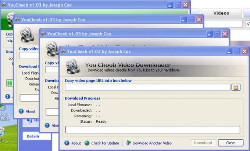Click the Details panel header in Explorer window
The width and height of the screenshot is (250, 151).
[x=37, y=136]
